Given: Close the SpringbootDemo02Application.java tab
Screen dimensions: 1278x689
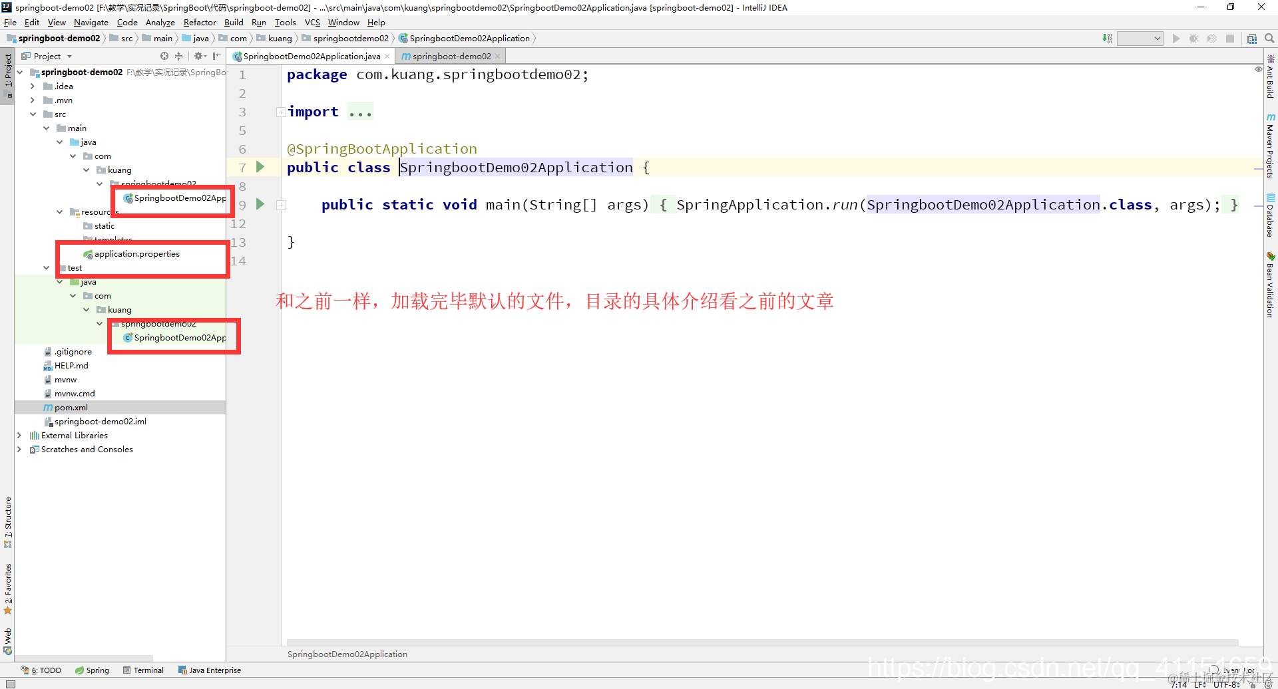Looking at the screenshot, I should click(387, 57).
